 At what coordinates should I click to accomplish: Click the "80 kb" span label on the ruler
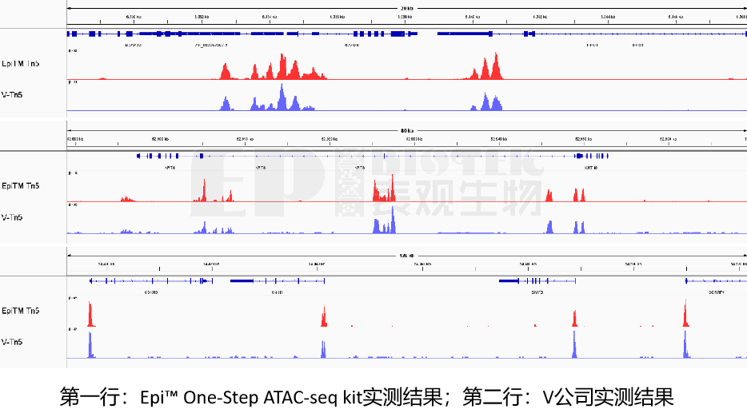click(407, 130)
